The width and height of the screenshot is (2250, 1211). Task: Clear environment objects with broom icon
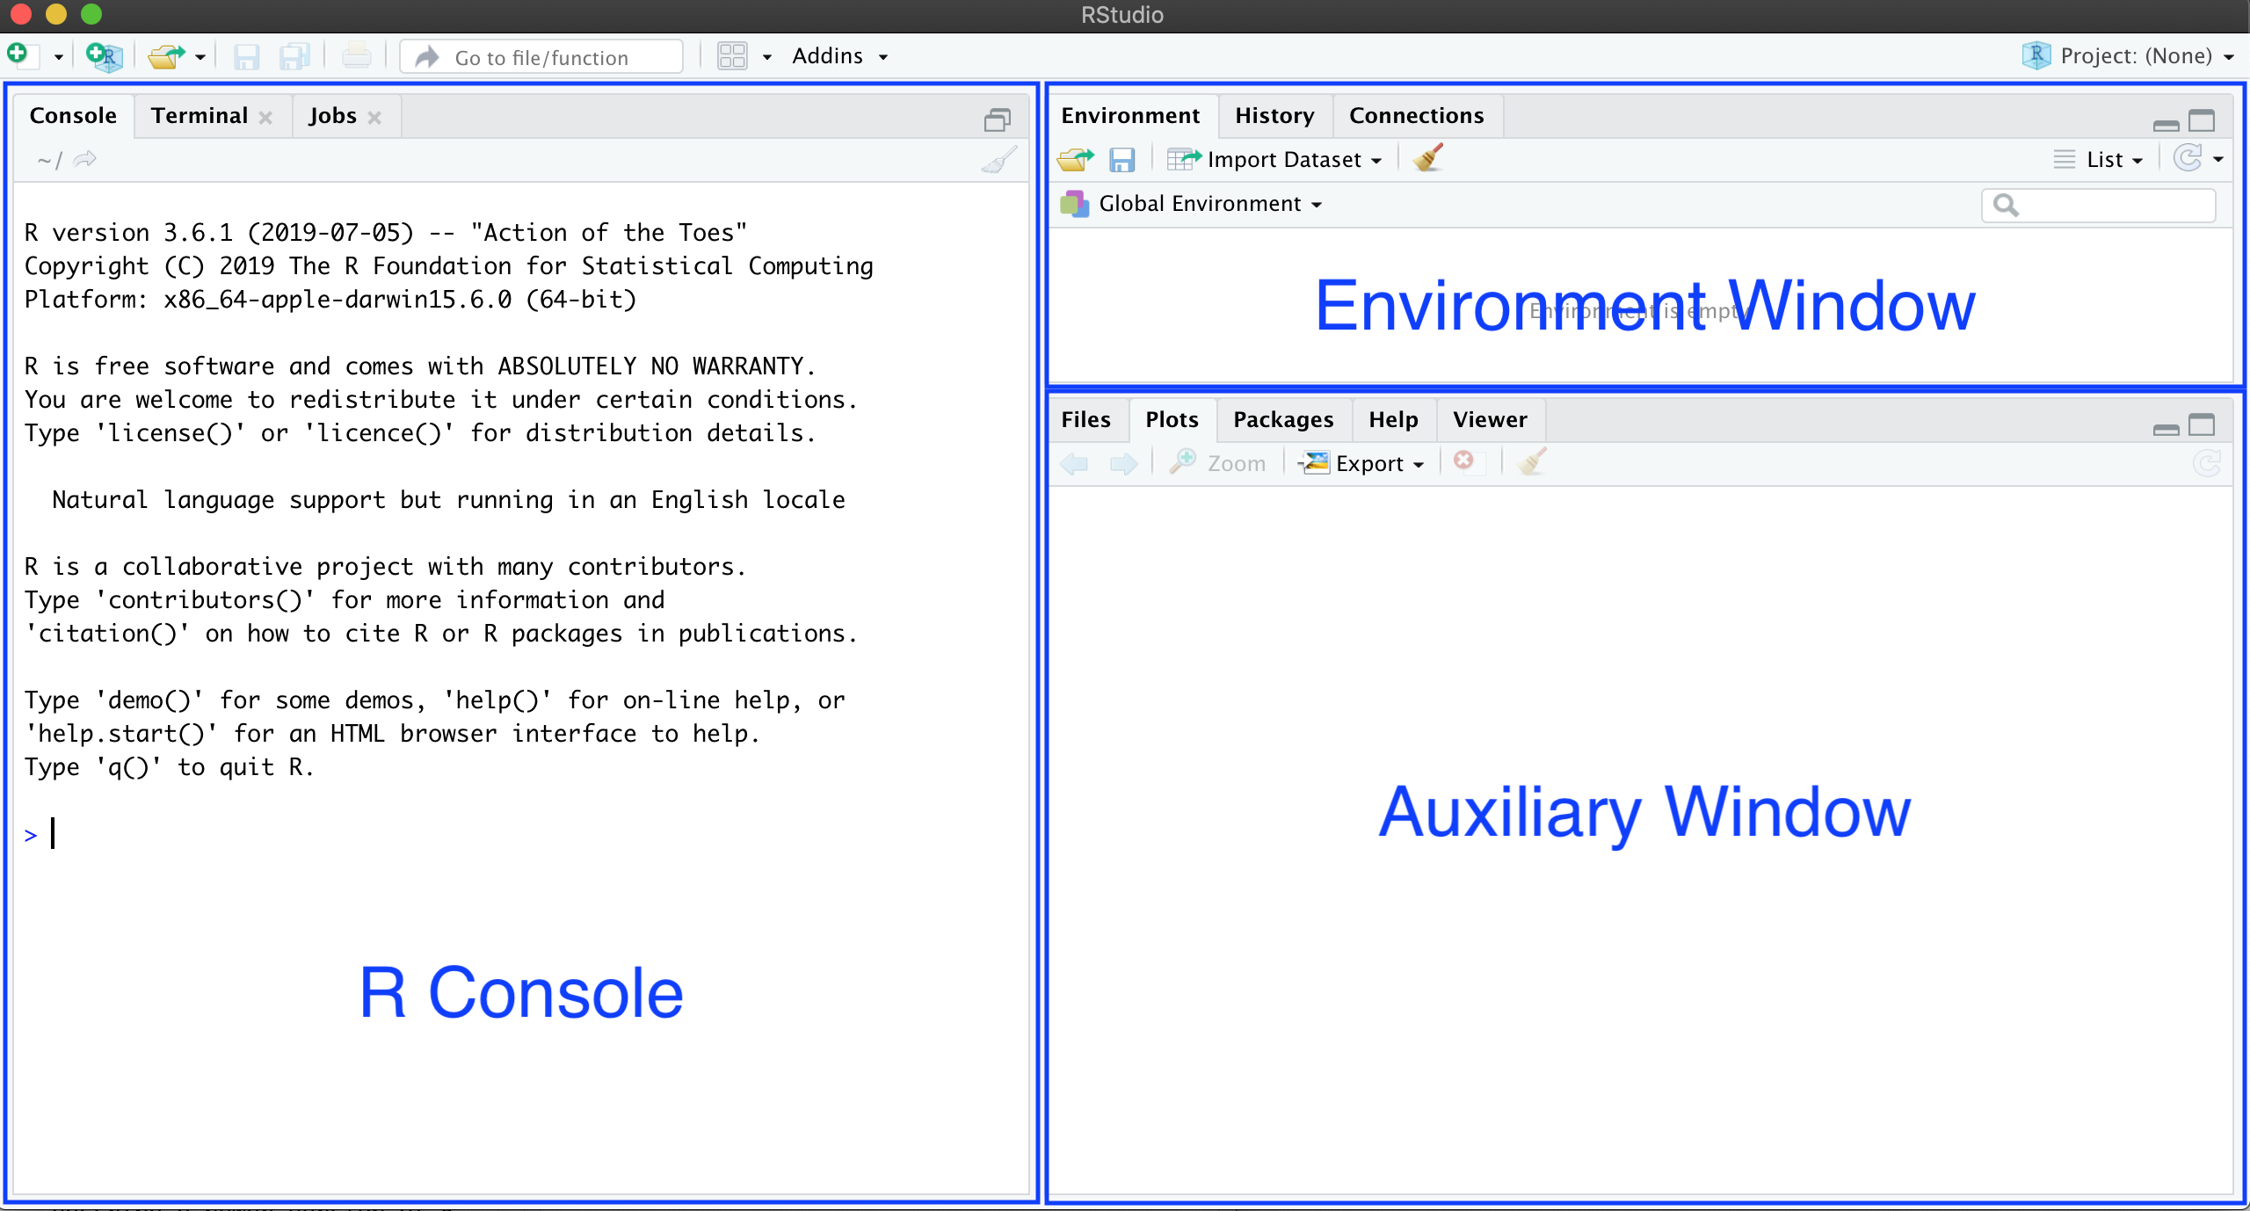pyautogui.click(x=1428, y=159)
